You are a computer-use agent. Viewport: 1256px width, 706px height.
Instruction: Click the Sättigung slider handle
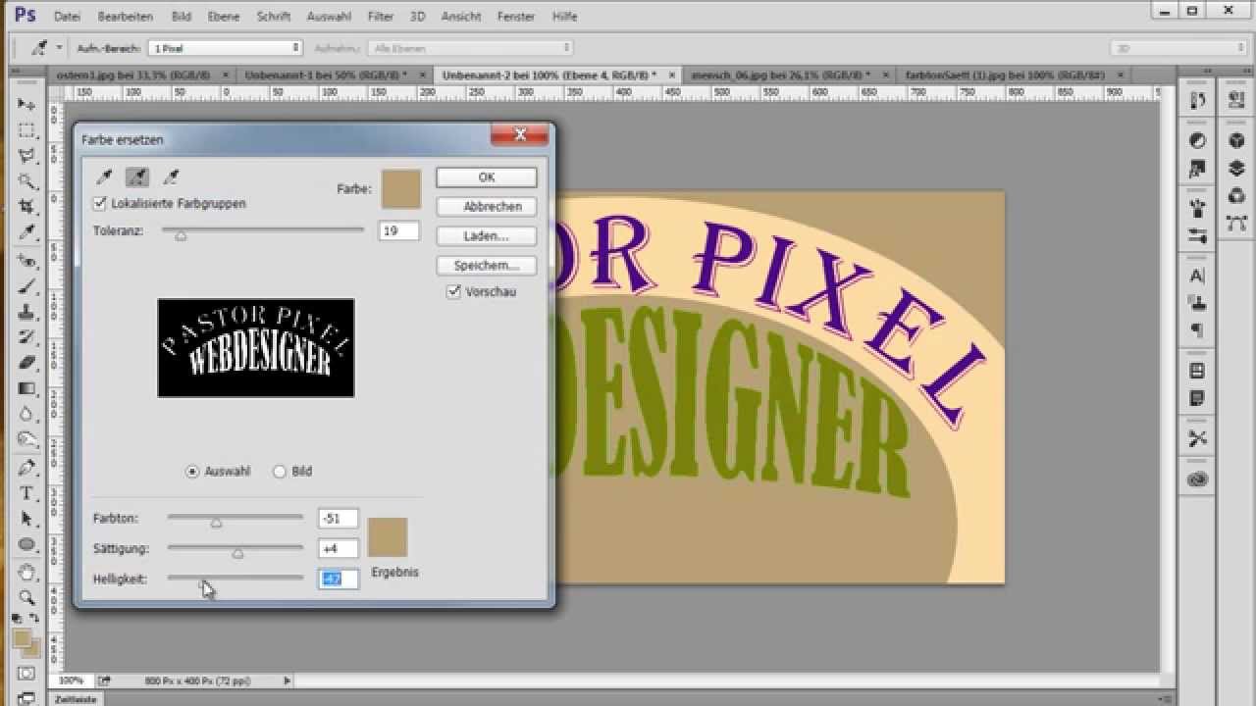[x=237, y=553]
